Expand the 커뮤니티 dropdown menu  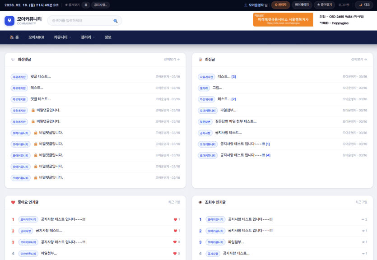[x=61, y=38]
